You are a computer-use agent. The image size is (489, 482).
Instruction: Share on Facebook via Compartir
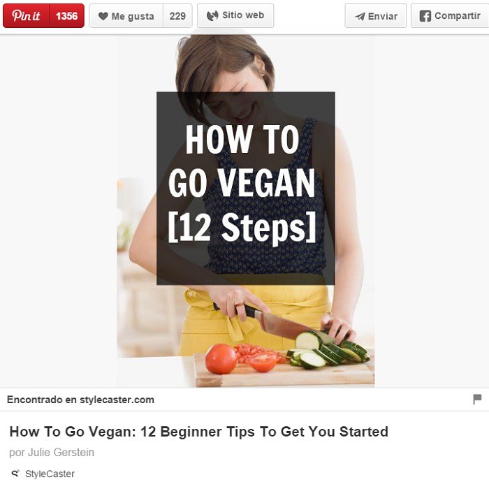coord(450,15)
